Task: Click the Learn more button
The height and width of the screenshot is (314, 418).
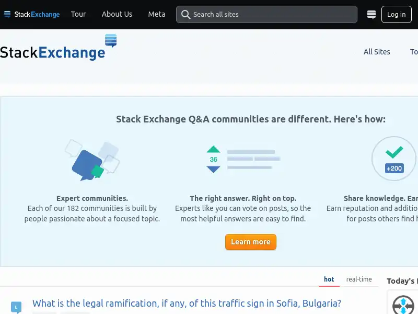Action: click(251, 242)
